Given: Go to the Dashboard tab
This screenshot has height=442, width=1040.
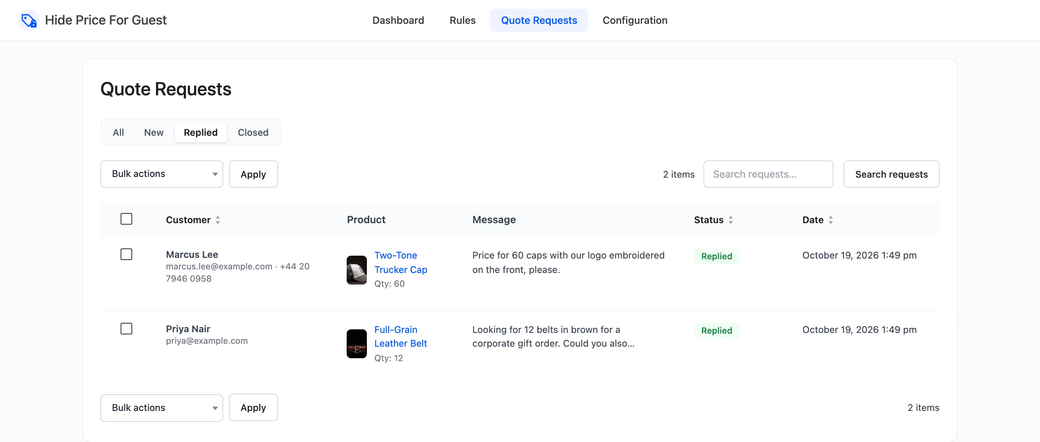Looking at the screenshot, I should pos(398,20).
